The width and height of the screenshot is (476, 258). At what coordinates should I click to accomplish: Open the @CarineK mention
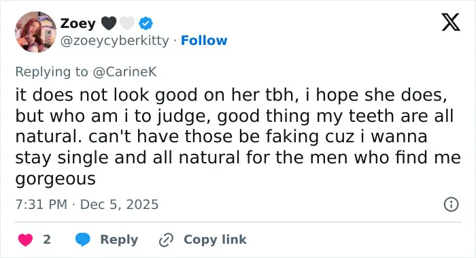[124, 71]
